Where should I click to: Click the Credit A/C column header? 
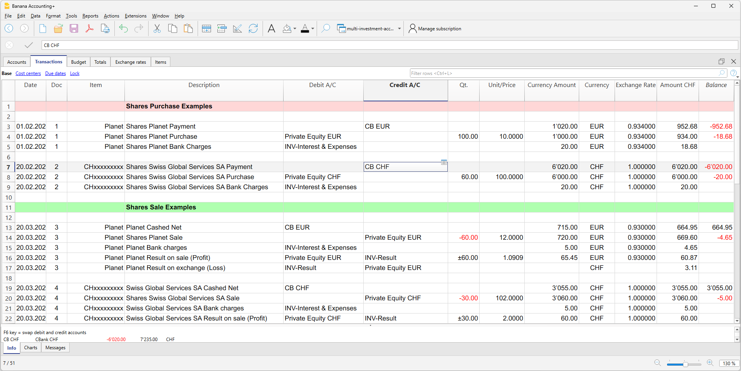(405, 90)
